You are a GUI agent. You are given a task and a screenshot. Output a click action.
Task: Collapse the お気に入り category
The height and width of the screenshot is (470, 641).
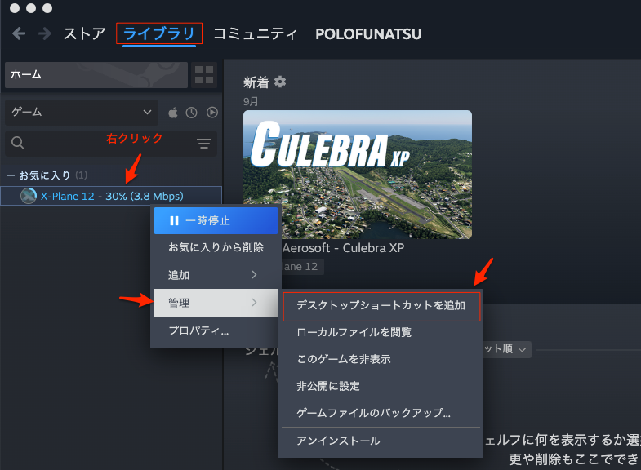click(11, 175)
